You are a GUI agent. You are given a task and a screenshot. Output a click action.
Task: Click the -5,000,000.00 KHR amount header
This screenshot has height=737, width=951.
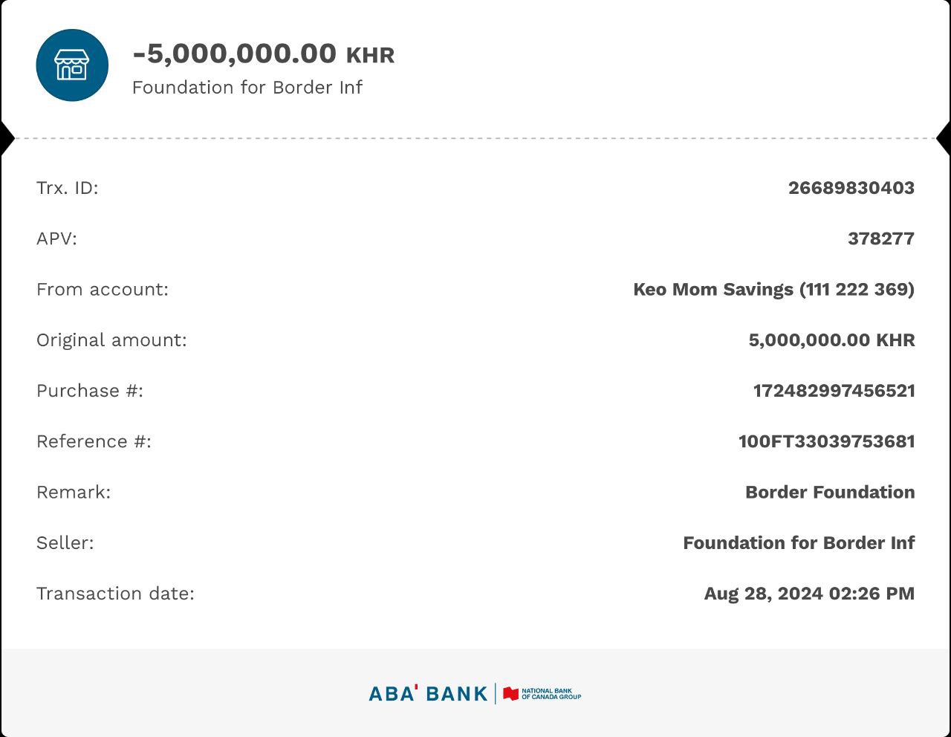tap(263, 54)
